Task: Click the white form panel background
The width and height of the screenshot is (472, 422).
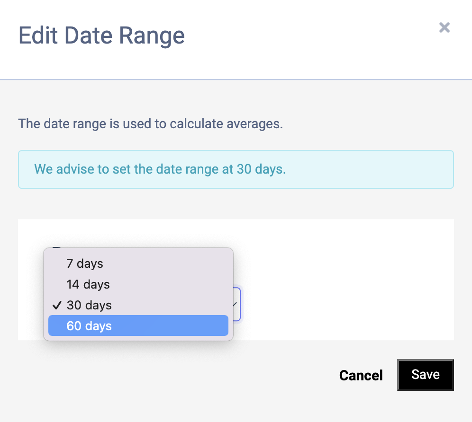Action: [346, 279]
